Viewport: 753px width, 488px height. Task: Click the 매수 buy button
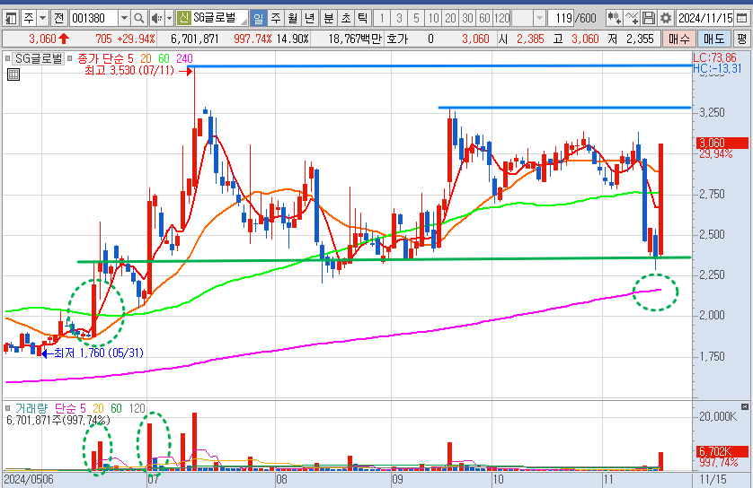tap(678, 39)
